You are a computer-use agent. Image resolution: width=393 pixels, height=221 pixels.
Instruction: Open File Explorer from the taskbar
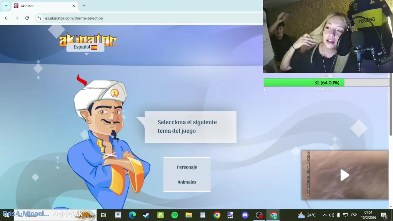coord(189,215)
